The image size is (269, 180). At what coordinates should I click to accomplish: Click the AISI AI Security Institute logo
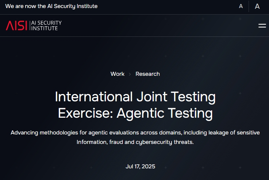pos(34,26)
